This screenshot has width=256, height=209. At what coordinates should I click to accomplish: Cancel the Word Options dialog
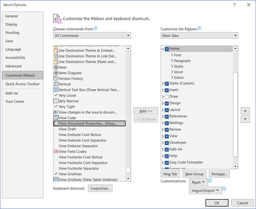[x=242, y=203]
